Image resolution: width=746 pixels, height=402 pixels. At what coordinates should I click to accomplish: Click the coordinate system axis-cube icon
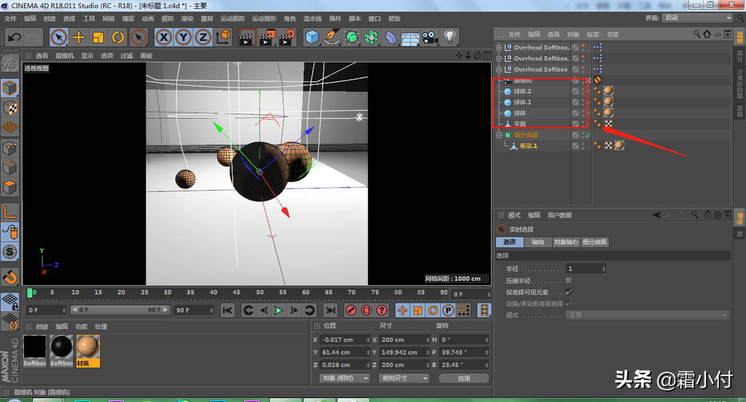pos(223,37)
